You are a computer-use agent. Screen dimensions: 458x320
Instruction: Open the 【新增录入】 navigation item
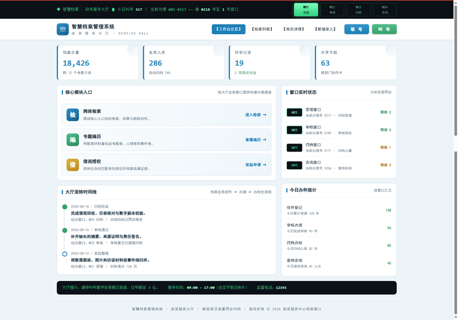tap(325, 29)
